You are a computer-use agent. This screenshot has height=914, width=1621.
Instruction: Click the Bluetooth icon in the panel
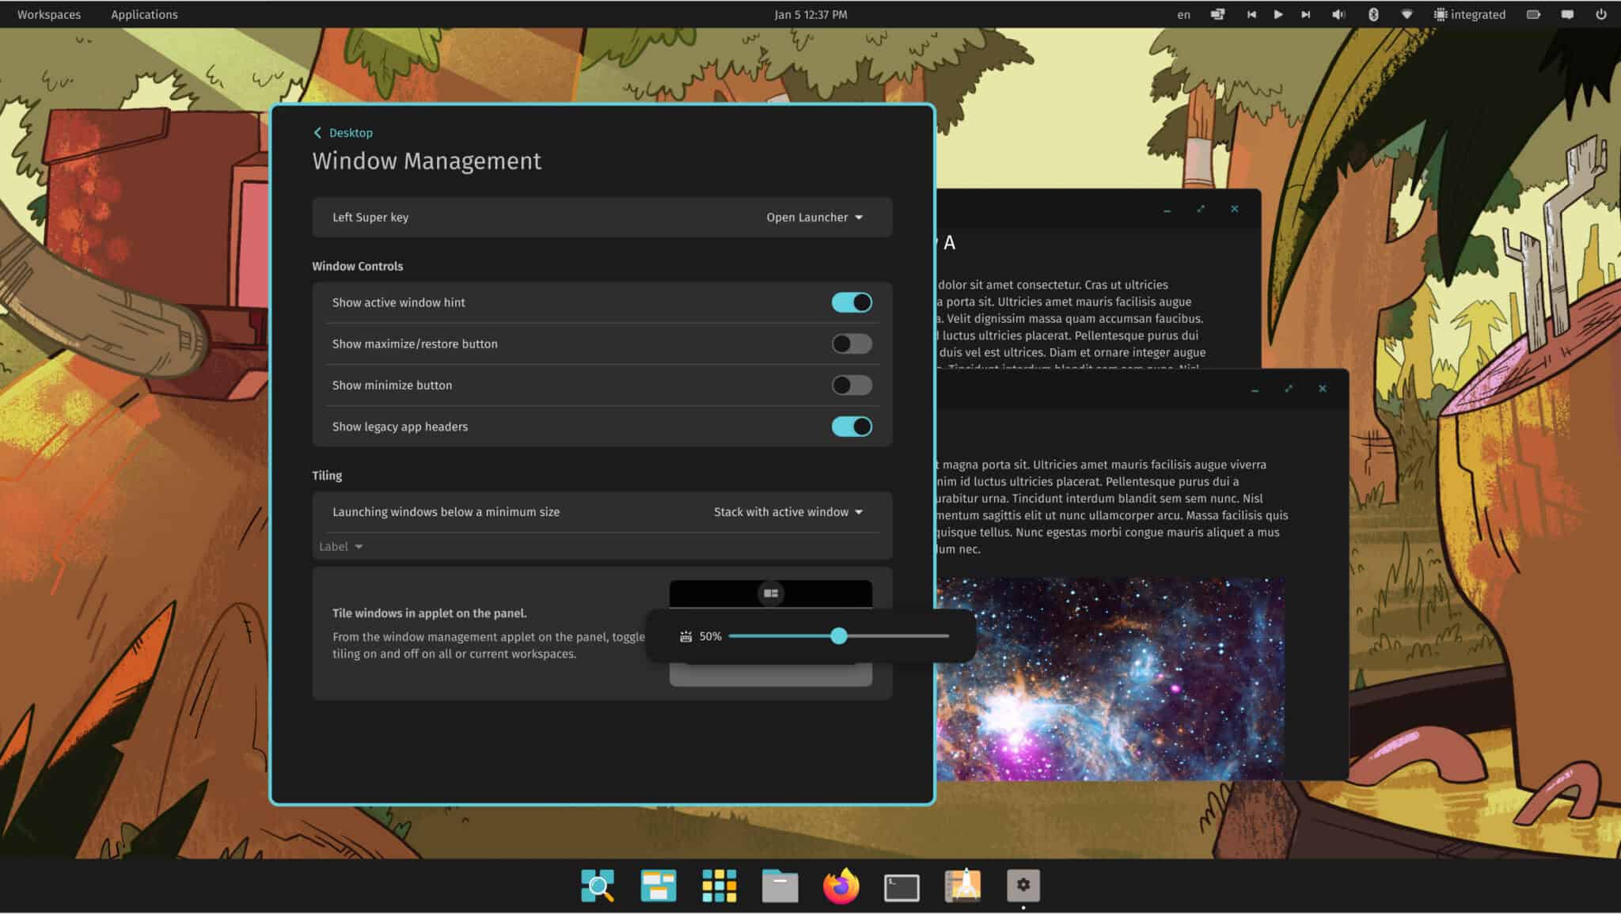click(x=1374, y=13)
